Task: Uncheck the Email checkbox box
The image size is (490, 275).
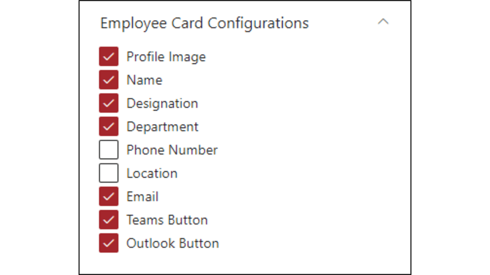Action: pyautogui.click(x=109, y=196)
